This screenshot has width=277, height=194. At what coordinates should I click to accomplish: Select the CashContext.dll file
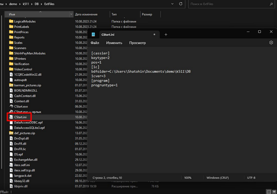25,96
